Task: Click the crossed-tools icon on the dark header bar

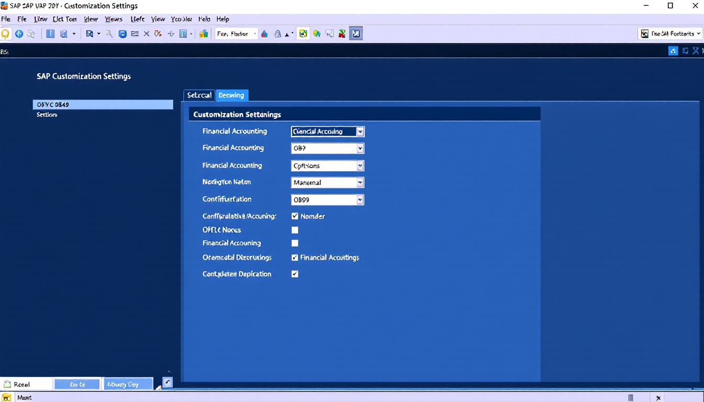Action: click(696, 51)
